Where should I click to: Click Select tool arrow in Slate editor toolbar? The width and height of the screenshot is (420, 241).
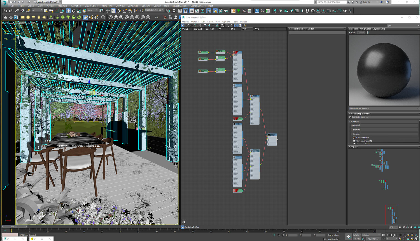183,25
